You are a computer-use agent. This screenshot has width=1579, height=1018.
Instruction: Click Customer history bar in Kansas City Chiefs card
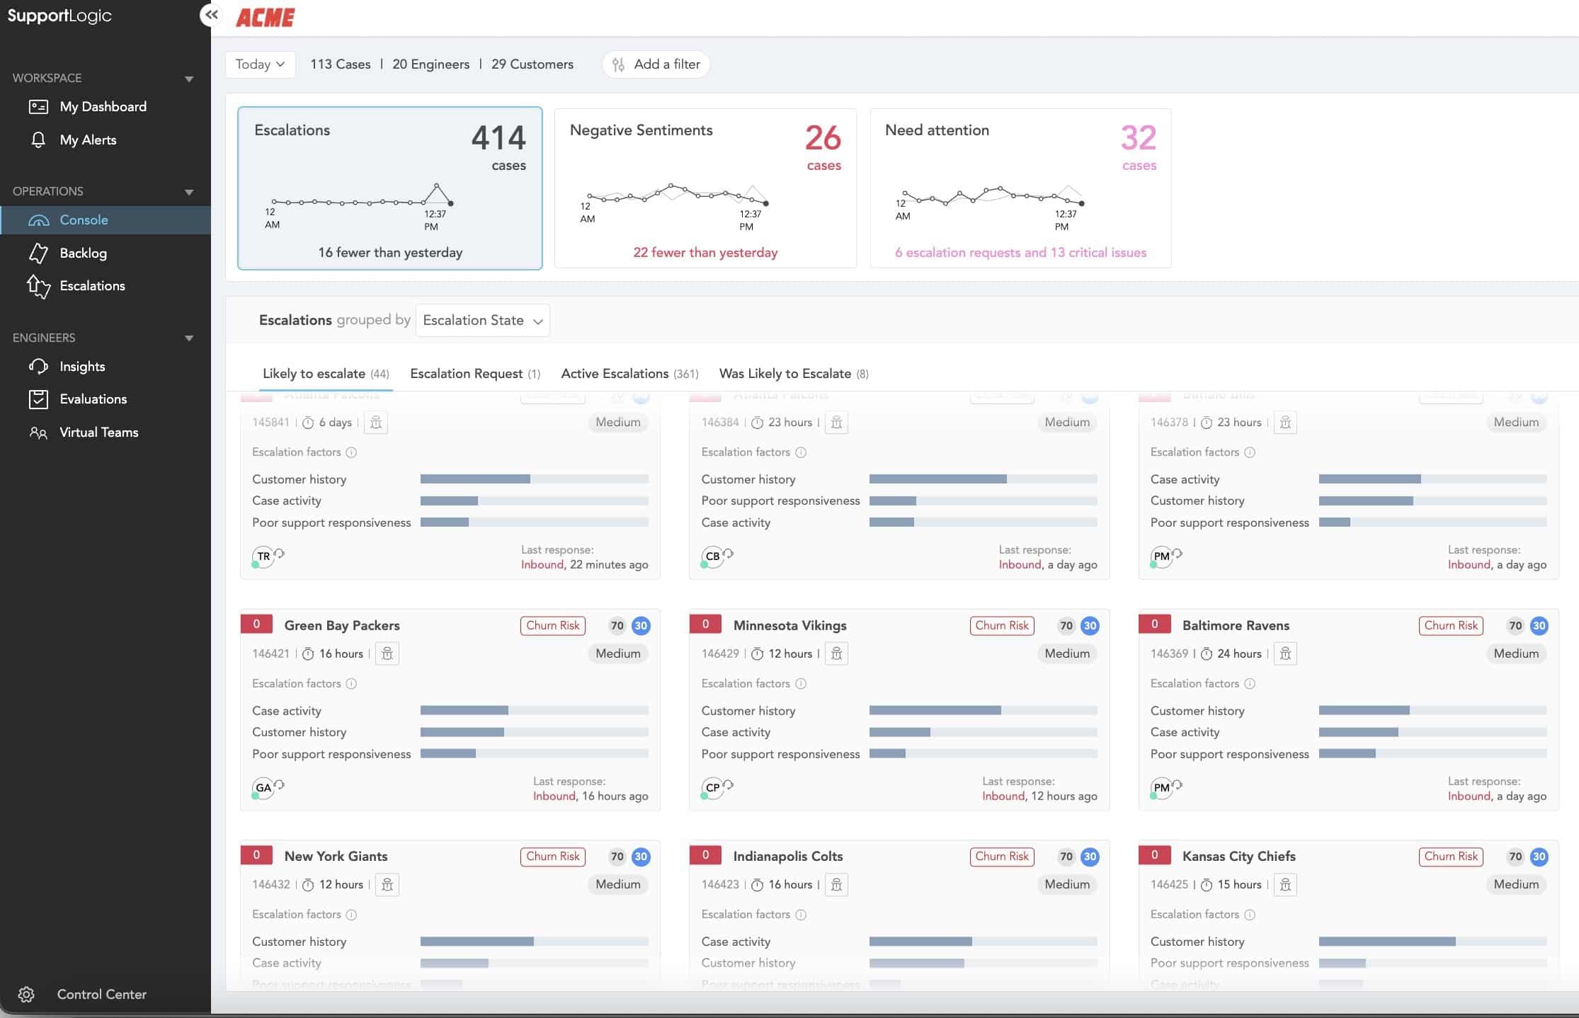1432,942
